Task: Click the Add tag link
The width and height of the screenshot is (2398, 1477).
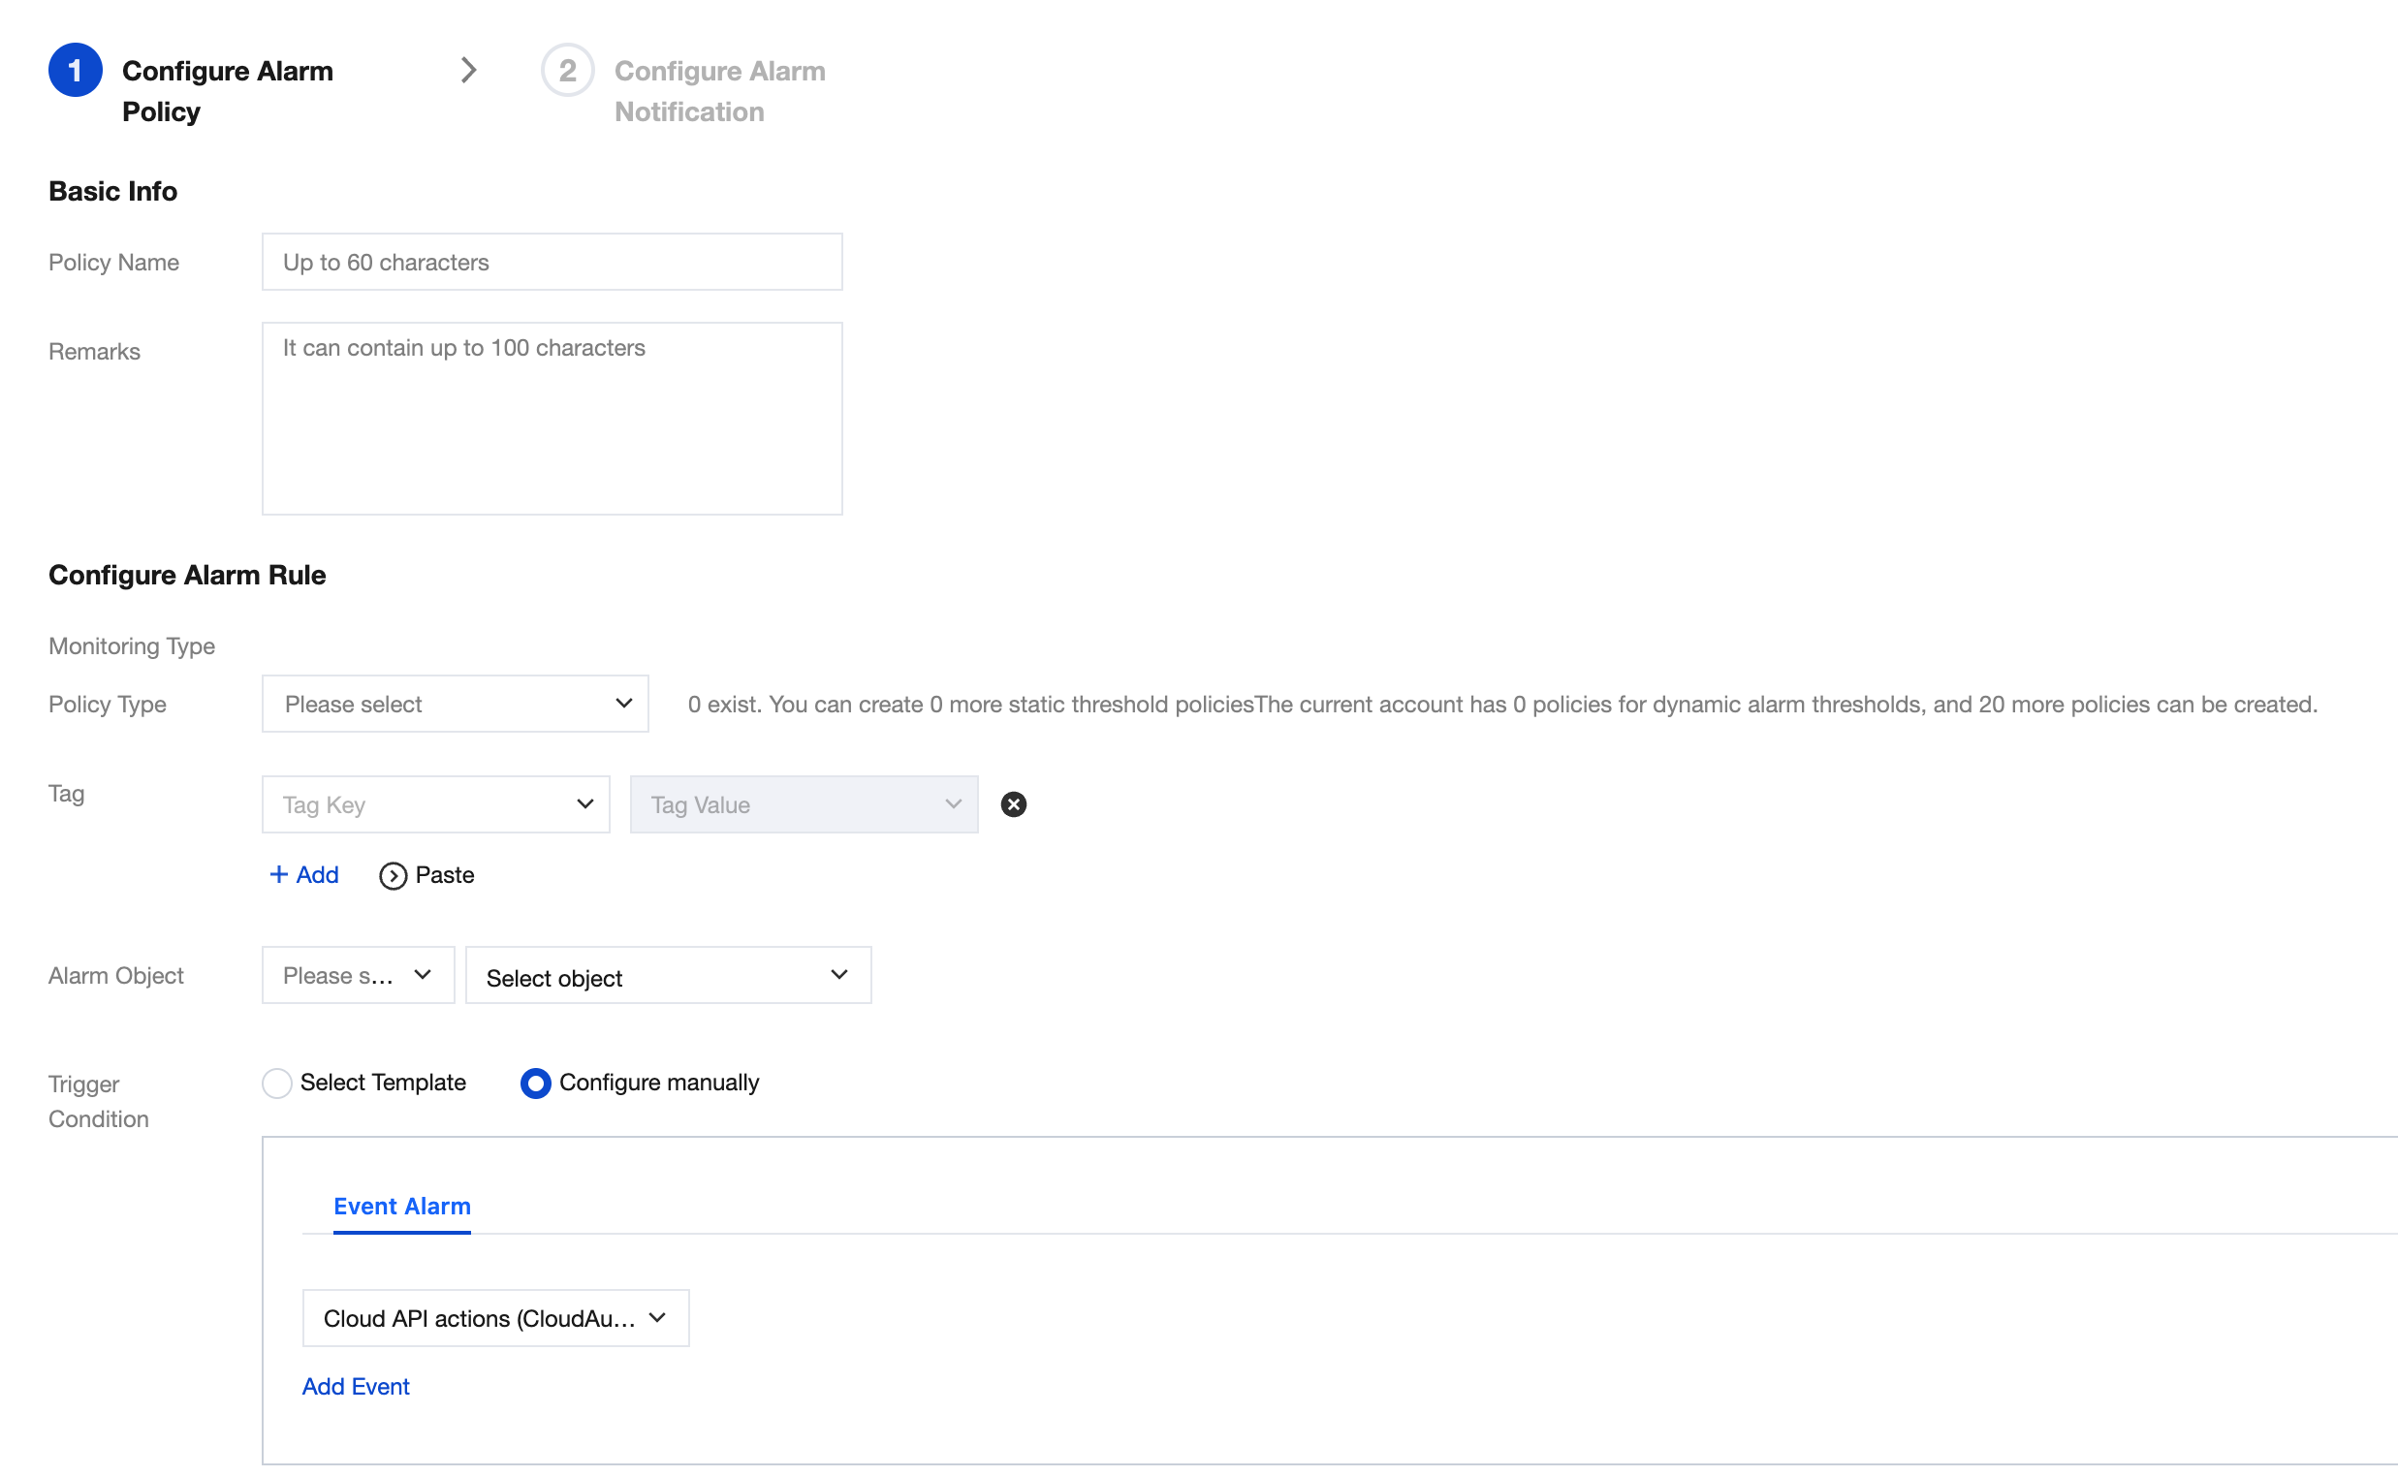Action: coord(317,875)
